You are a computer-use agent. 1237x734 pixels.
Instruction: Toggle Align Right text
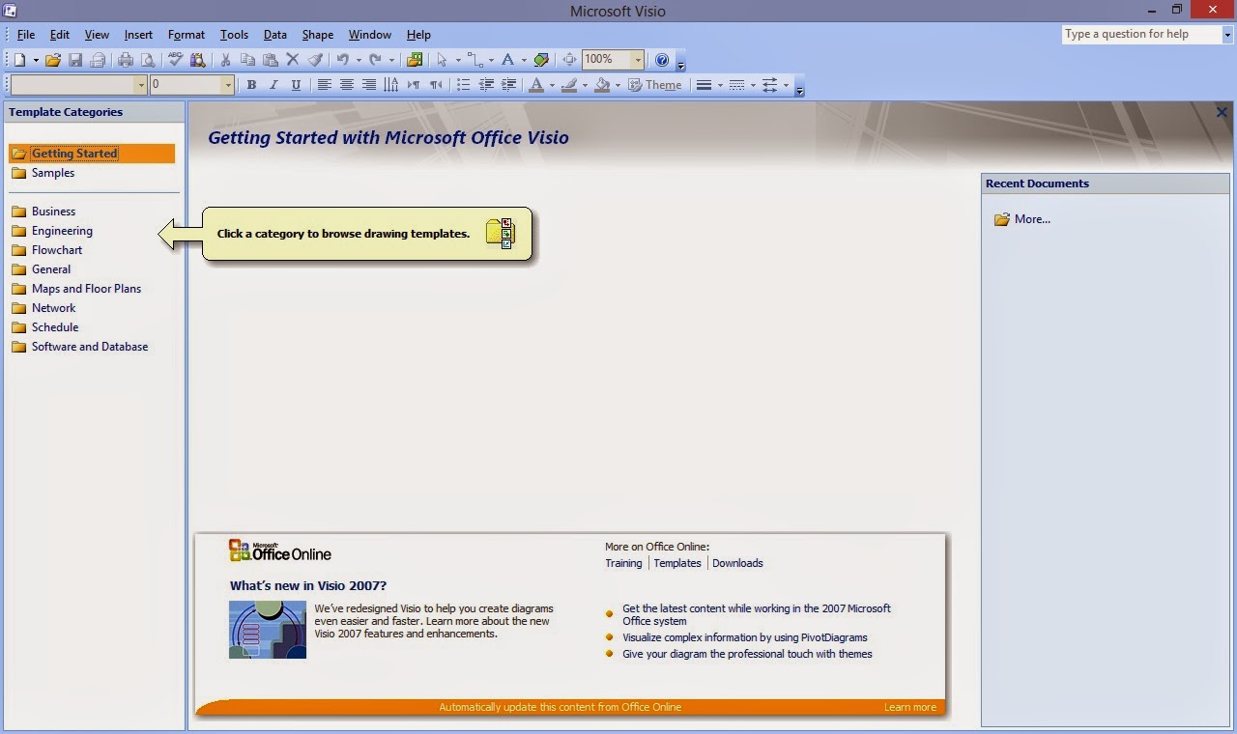(x=369, y=85)
